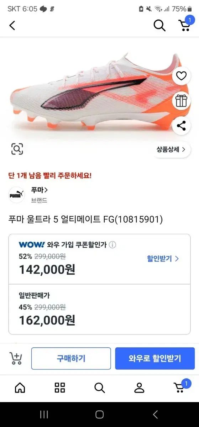
Task: Open search from the top header
Action: pyautogui.click(x=159, y=25)
